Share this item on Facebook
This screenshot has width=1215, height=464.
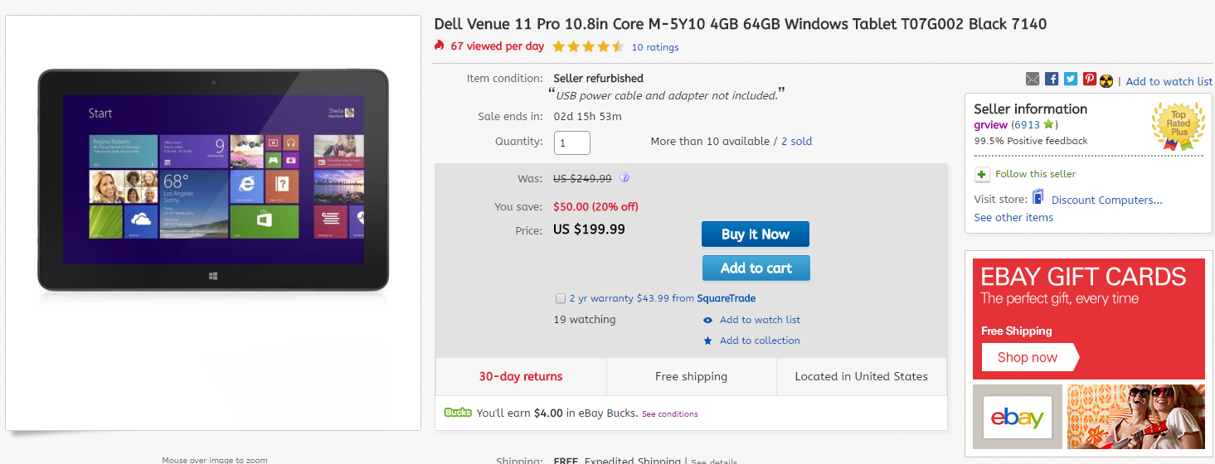pos(1052,80)
